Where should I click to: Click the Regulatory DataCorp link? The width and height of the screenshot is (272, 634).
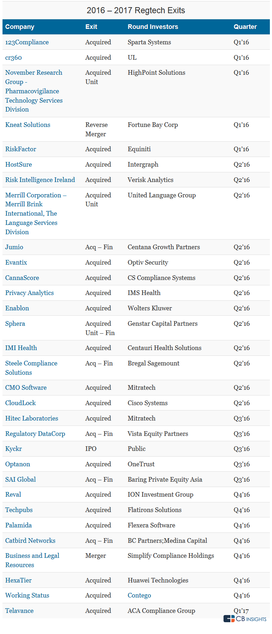coord(35,434)
